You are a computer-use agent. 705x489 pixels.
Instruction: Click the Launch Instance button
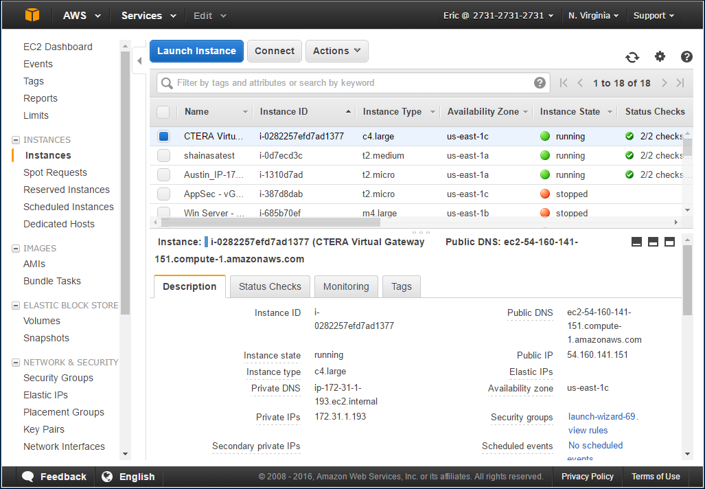196,51
